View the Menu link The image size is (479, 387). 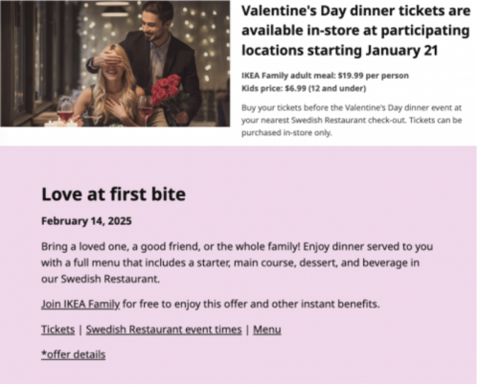267,330
